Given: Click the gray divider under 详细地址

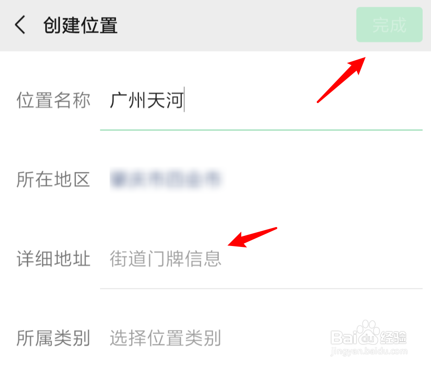Looking at the screenshot, I should pyautogui.click(x=261, y=289).
